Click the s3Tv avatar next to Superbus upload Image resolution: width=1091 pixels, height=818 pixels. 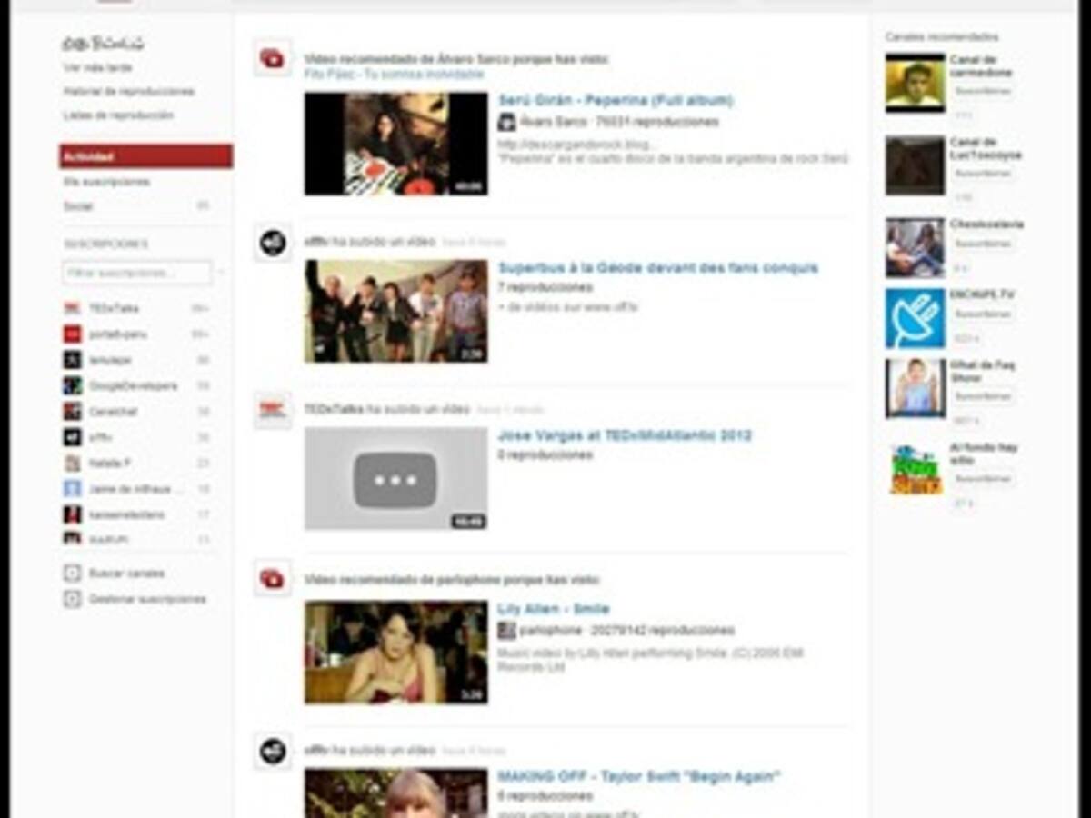pyautogui.click(x=271, y=244)
